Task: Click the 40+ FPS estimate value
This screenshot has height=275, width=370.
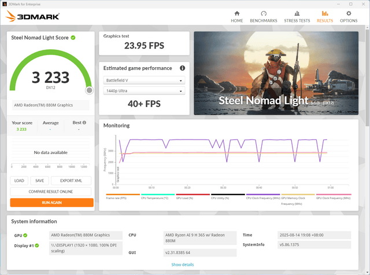Action: pyautogui.click(x=144, y=104)
